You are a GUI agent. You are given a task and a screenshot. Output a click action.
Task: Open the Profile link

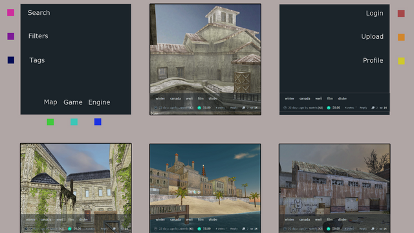pyautogui.click(x=373, y=60)
